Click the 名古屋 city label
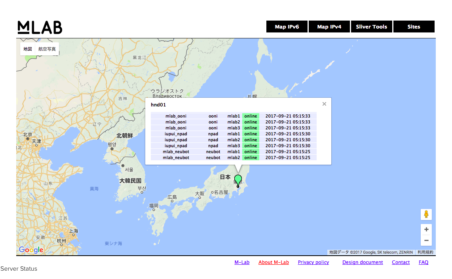452x279 pixels. 221,192
